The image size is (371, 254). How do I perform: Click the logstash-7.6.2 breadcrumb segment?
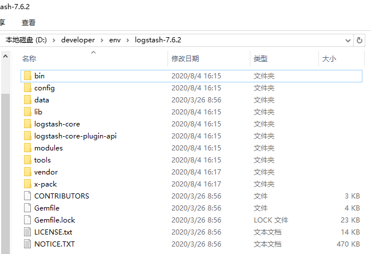158,40
